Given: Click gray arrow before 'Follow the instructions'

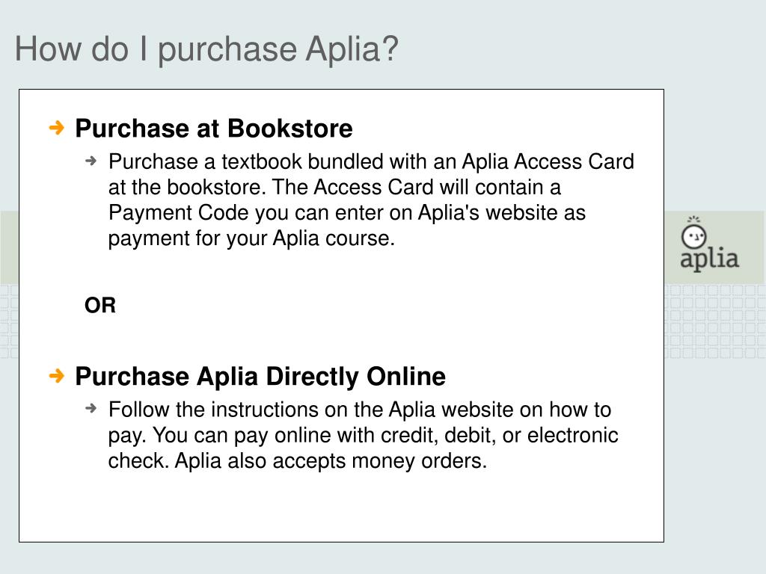Looking at the screenshot, I should (x=91, y=408).
